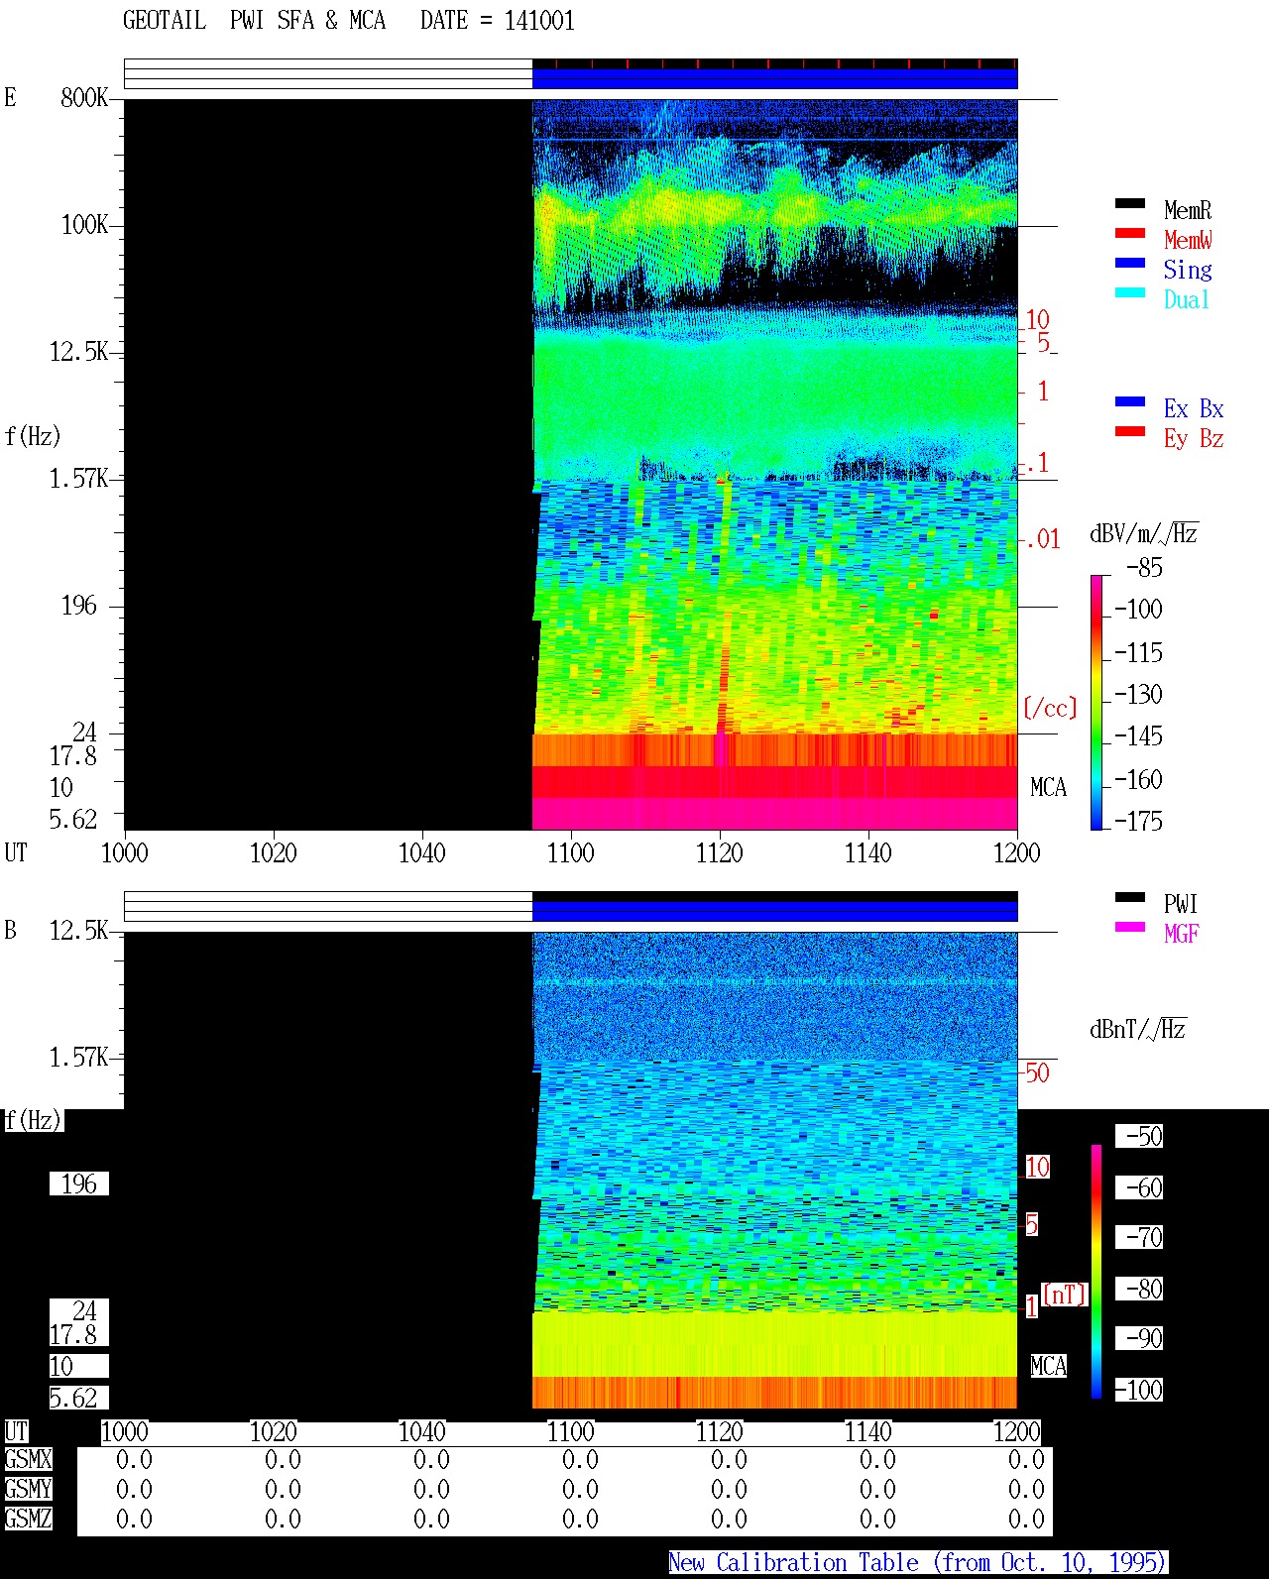Click the dBV/m color scale bar
Screen dimensions: 1269x1579
click(x=1096, y=702)
